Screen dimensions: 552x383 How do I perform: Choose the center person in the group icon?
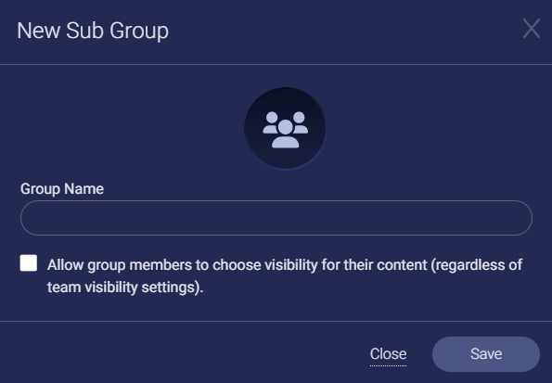tap(285, 134)
